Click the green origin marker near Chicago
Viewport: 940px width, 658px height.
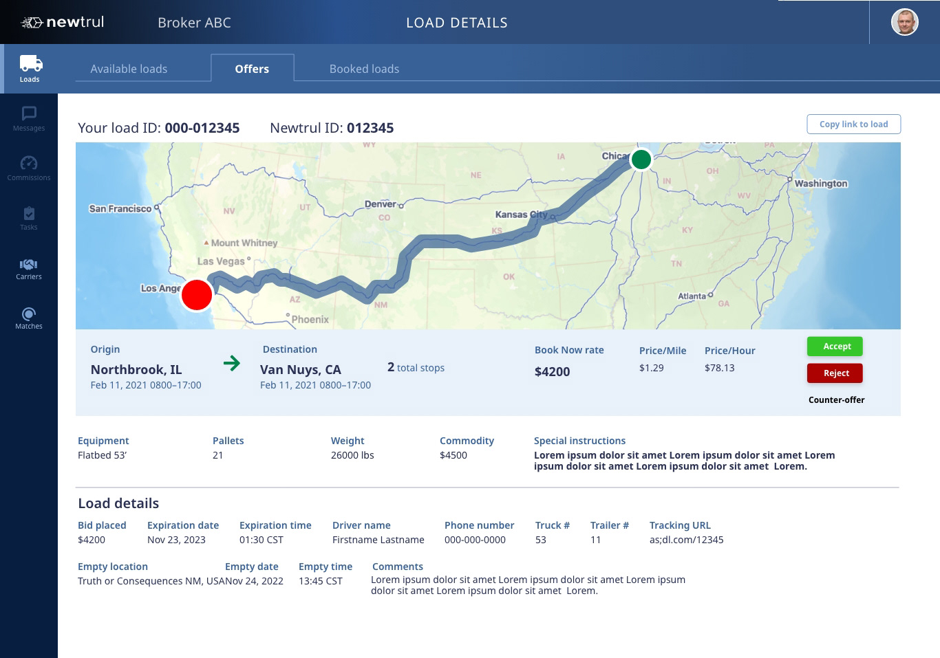[641, 160]
